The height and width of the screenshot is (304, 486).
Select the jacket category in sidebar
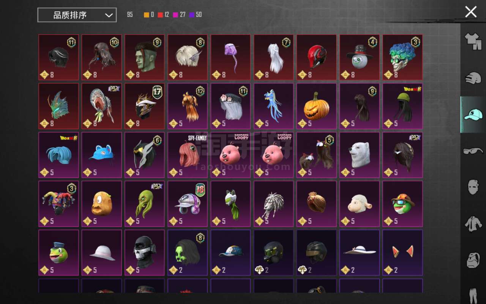click(473, 223)
